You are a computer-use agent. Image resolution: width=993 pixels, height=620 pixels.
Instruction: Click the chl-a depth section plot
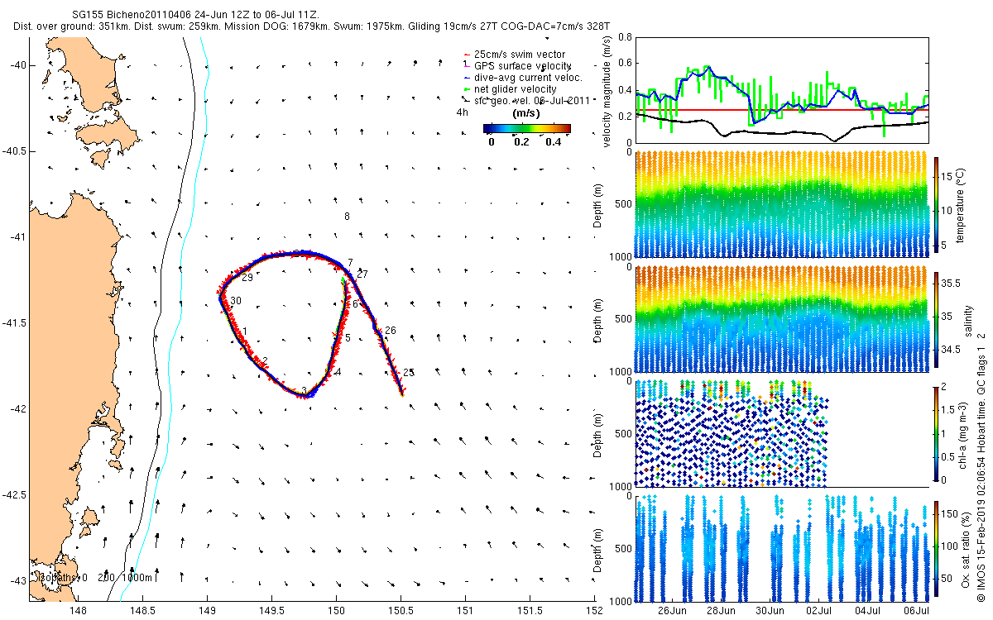(x=782, y=433)
